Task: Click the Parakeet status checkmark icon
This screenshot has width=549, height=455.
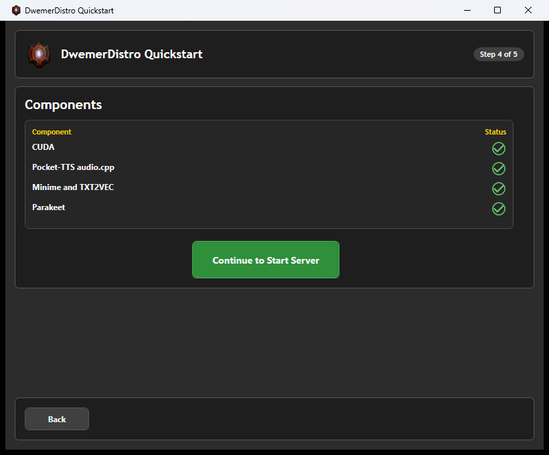Action: click(x=499, y=209)
